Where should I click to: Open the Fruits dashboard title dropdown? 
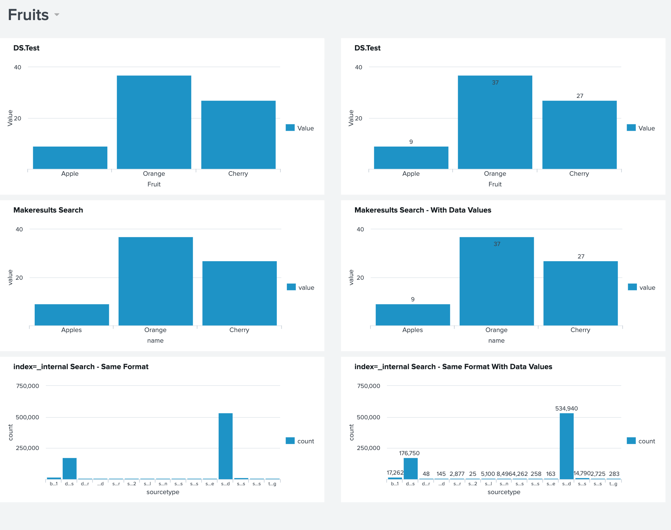57,15
